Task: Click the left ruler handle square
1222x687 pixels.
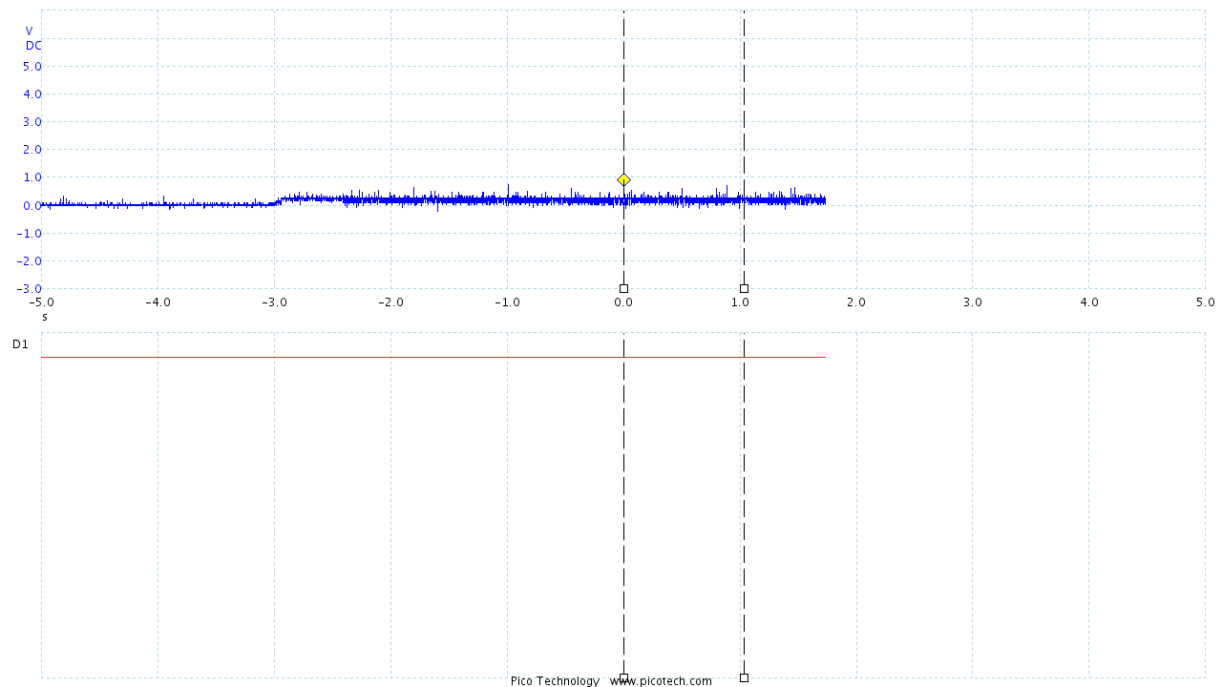Action: [623, 287]
